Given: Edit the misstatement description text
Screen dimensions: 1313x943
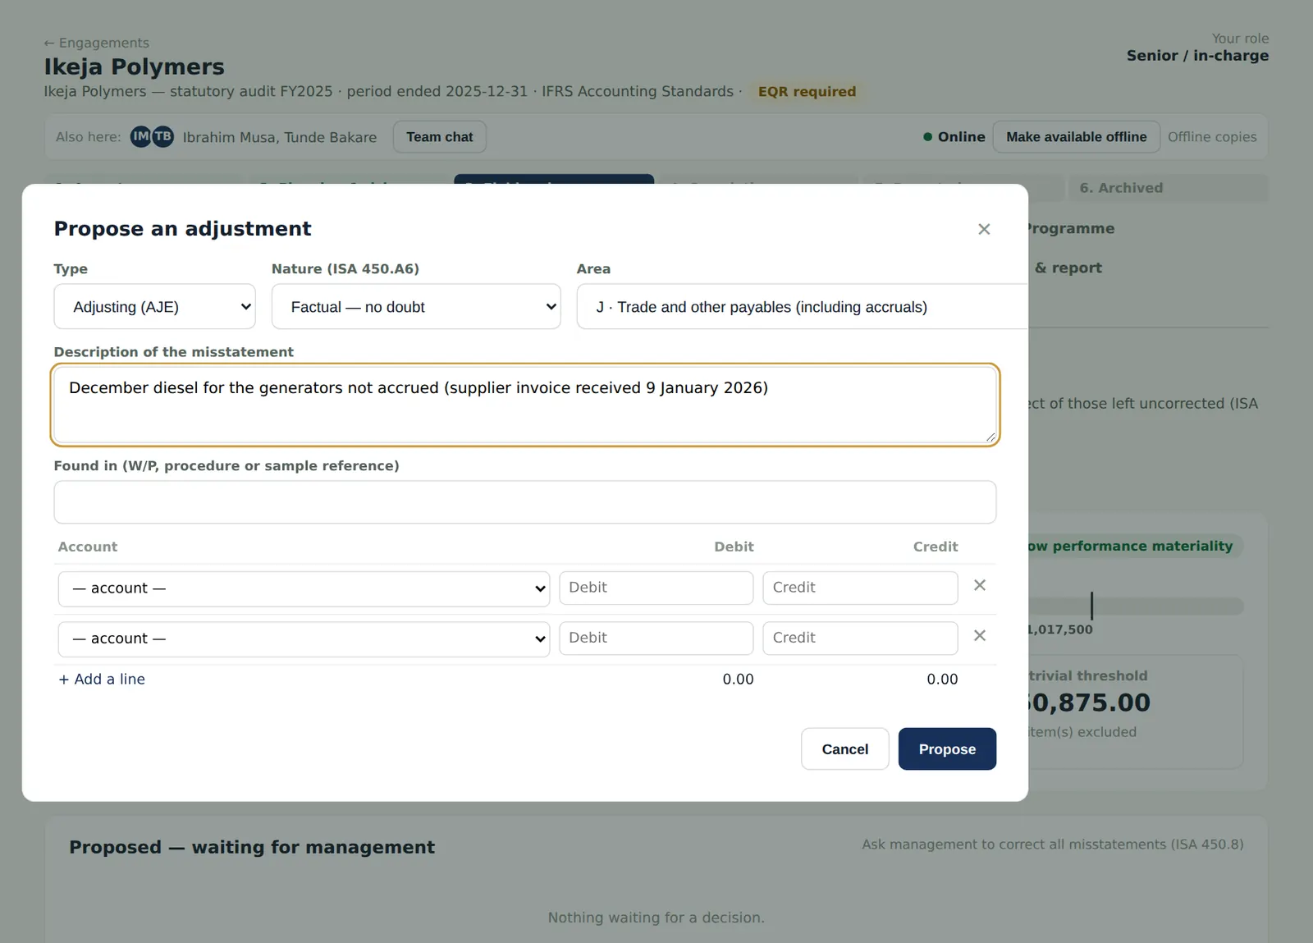Looking at the screenshot, I should [525, 405].
